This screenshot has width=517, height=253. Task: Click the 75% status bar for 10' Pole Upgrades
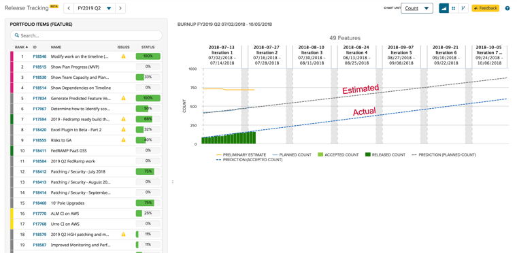(148, 203)
